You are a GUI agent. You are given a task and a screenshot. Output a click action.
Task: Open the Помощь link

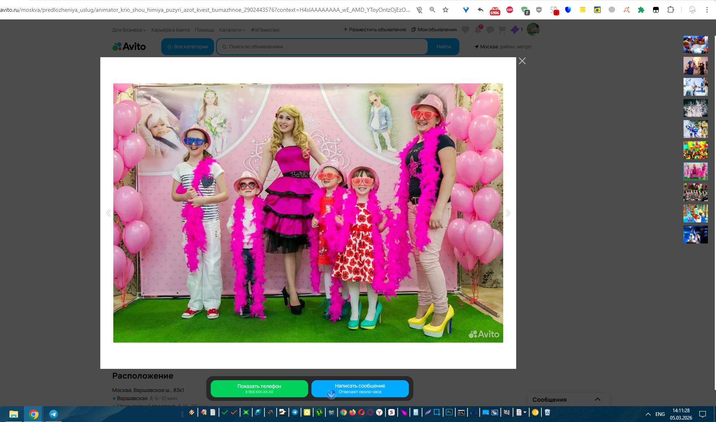pyautogui.click(x=204, y=30)
